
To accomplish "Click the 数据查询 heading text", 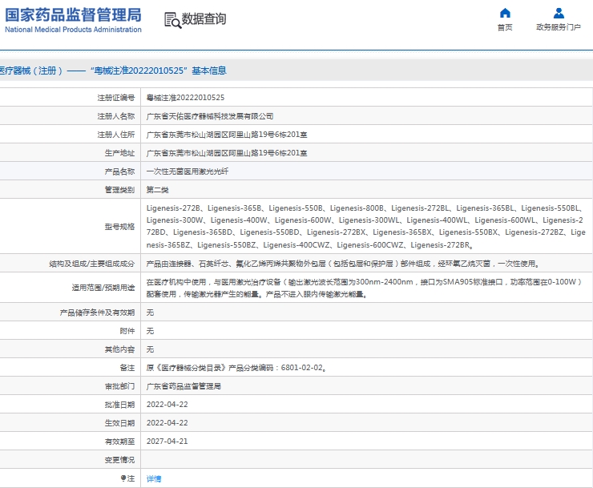I will (x=204, y=19).
